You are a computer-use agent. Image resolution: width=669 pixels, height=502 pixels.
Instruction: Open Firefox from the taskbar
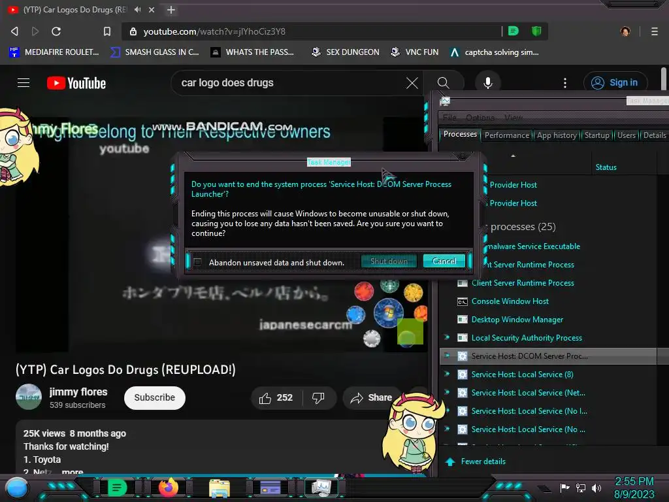click(x=168, y=488)
